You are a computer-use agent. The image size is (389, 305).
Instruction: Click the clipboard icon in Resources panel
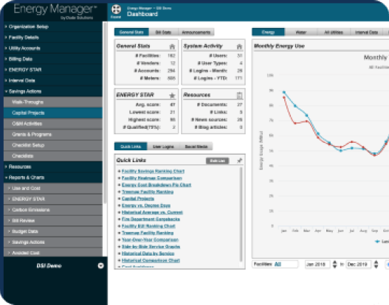(239, 95)
